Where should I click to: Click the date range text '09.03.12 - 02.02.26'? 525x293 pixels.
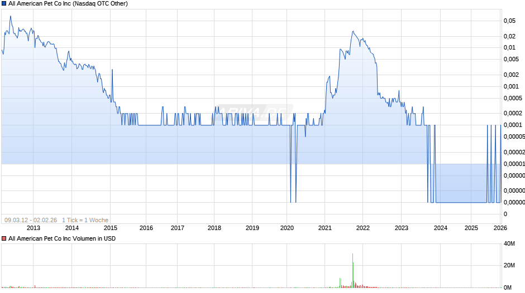(x=31, y=220)
